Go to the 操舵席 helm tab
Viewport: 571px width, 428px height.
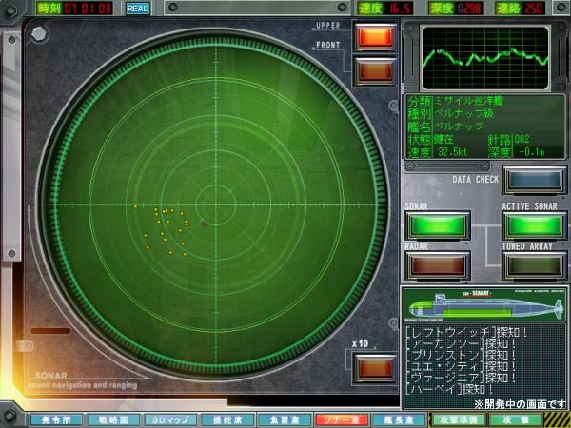tap(226, 419)
